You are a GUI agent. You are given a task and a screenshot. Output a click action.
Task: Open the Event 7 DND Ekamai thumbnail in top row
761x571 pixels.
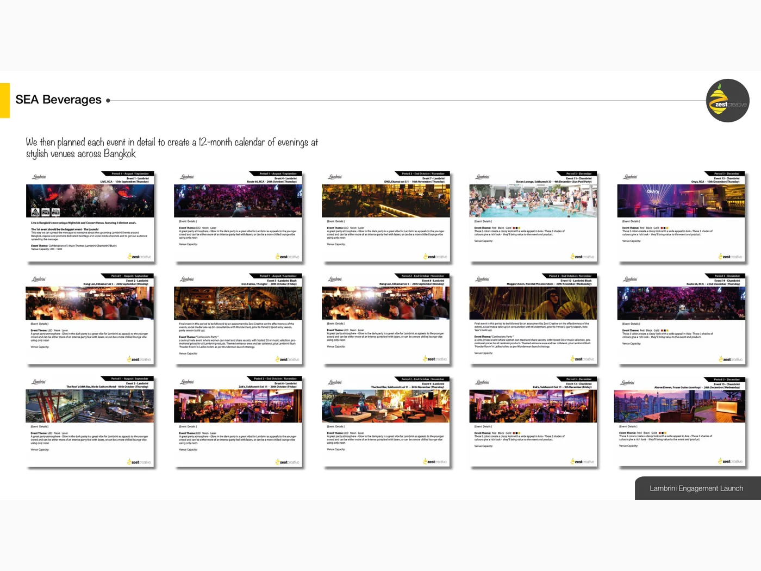pos(386,216)
